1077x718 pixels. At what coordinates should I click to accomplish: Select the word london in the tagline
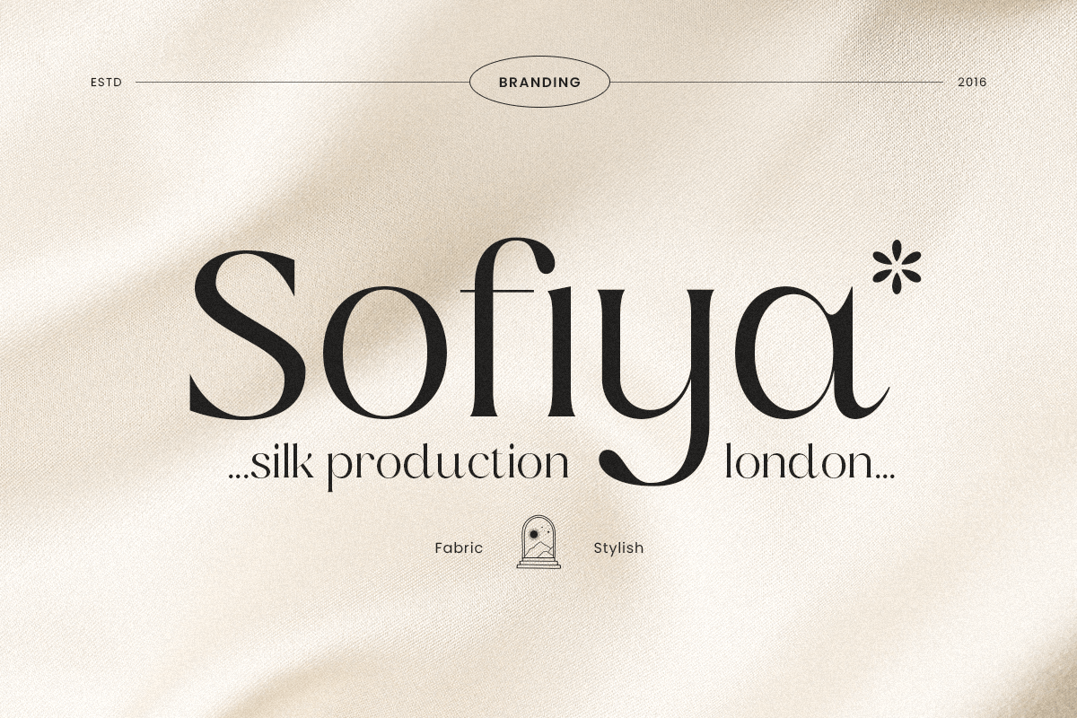pyautogui.click(x=798, y=462)
